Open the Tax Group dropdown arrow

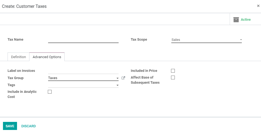[x=118, y=78]
